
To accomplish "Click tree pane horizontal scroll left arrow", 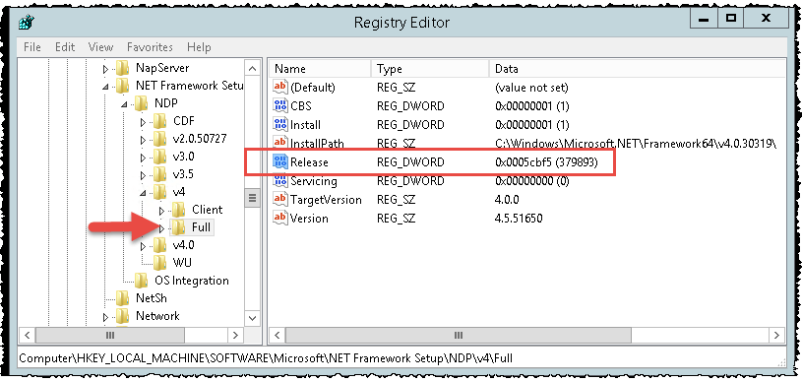I will pyautogui.click(x=28, y=336).
